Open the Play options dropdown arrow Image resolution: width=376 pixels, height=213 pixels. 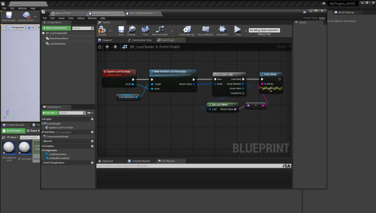(x=246, y=31)
